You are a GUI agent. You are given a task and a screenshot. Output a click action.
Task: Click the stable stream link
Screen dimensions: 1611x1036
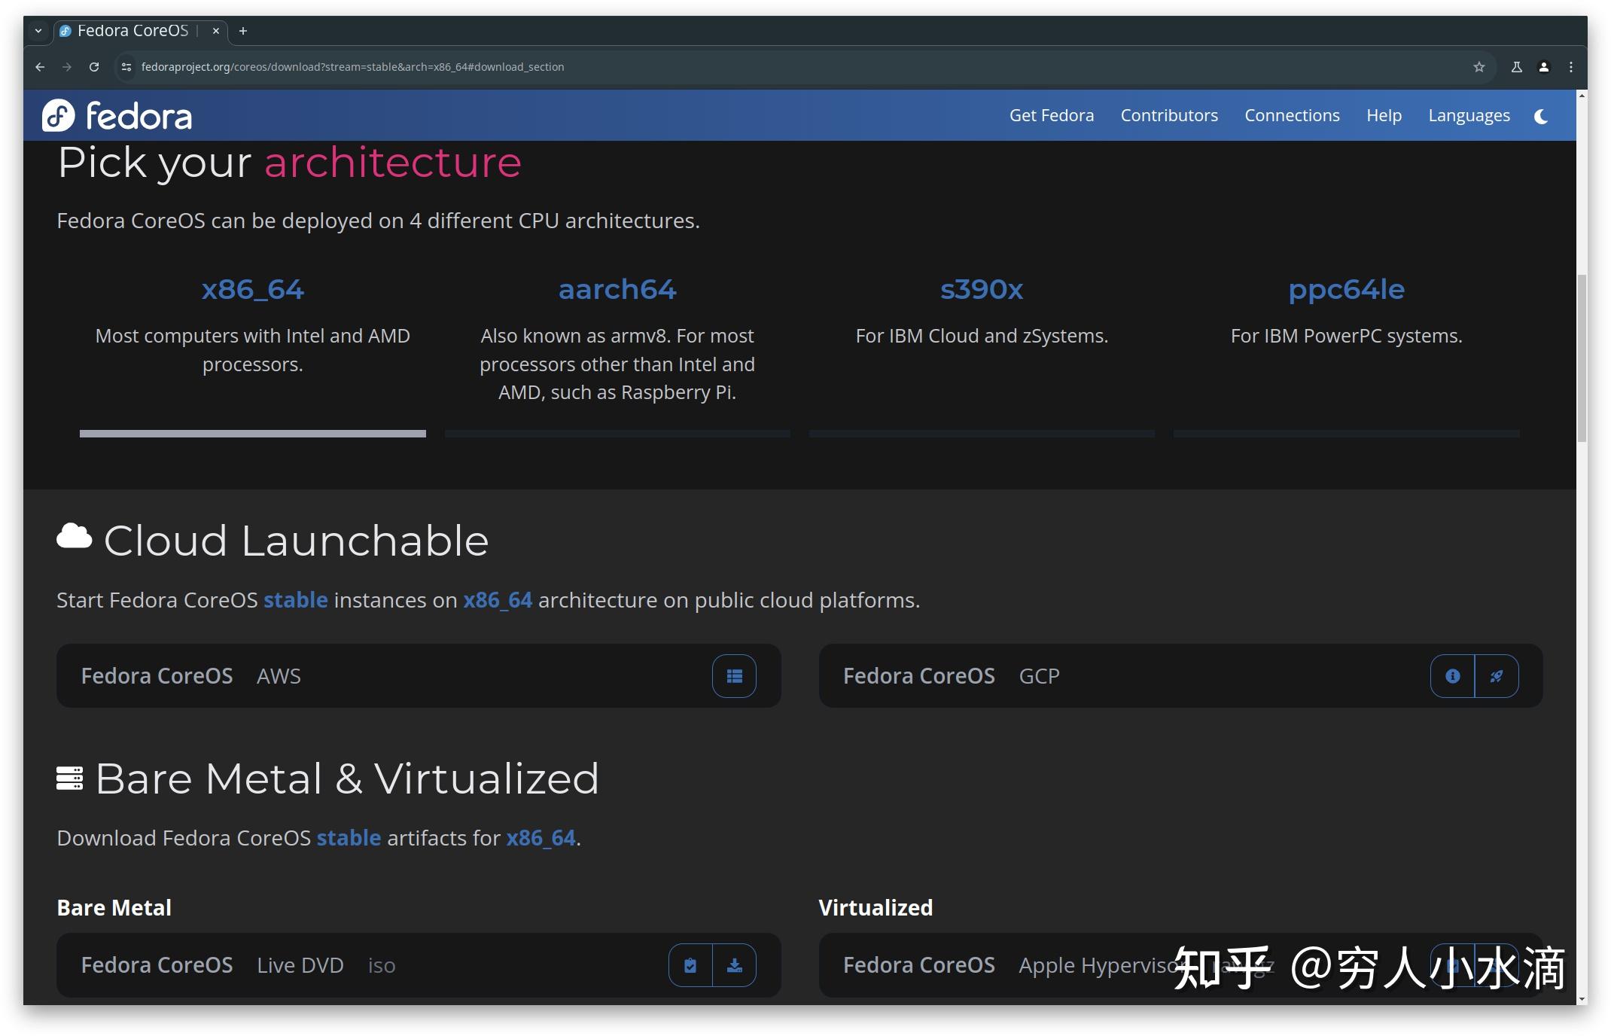tap(295, 600)
